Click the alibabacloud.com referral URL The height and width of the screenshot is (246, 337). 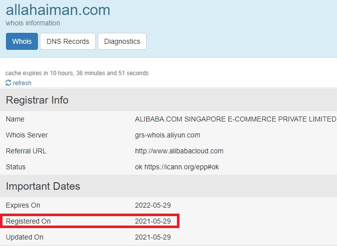point(179,151)
